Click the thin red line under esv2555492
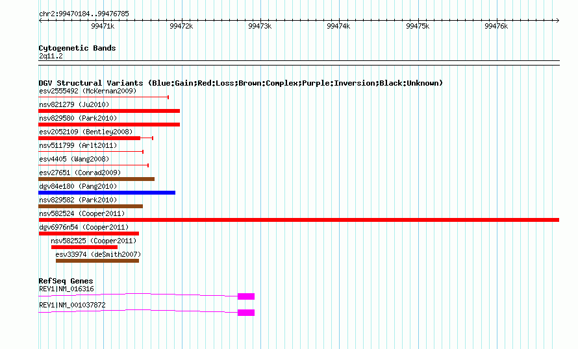Image resolution: width=578 pixels, height=349 pixels. click(x=103, y=97)
